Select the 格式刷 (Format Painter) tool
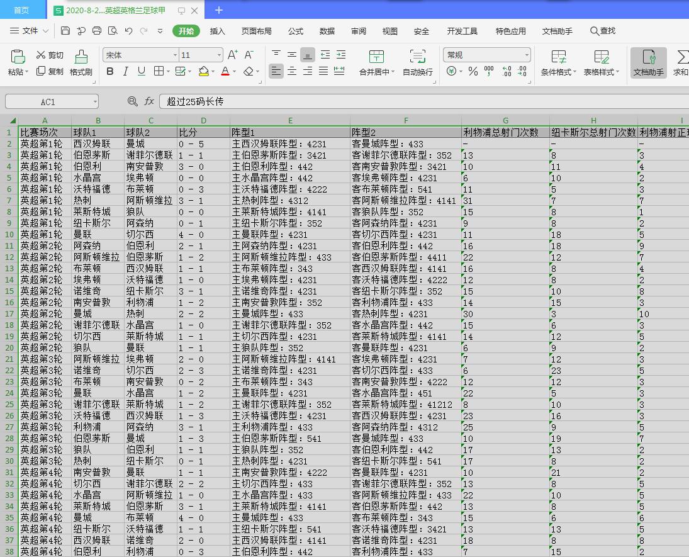 point(81,62)
